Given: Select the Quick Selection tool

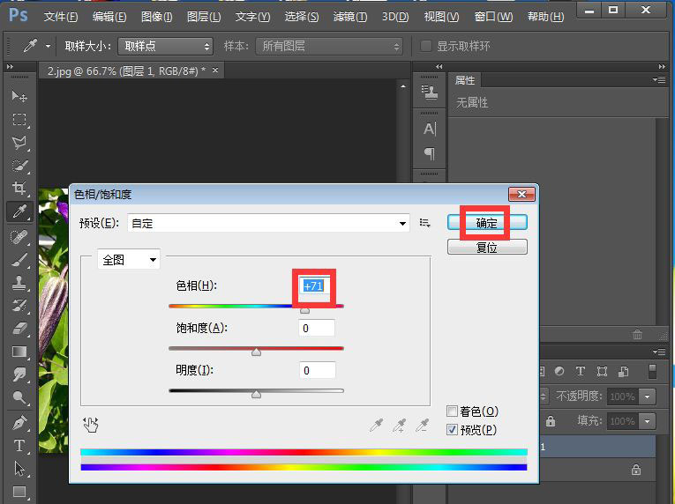Looking at the screenshot, I should [x=19, y=166].
